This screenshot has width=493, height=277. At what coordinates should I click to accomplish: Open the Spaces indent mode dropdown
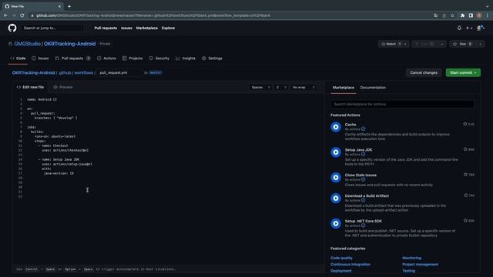tap(260, 87)
